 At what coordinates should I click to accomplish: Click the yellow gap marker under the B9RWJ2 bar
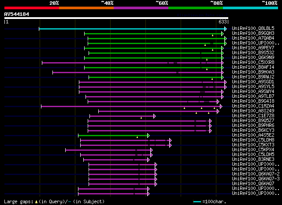(x=212, y=79)
